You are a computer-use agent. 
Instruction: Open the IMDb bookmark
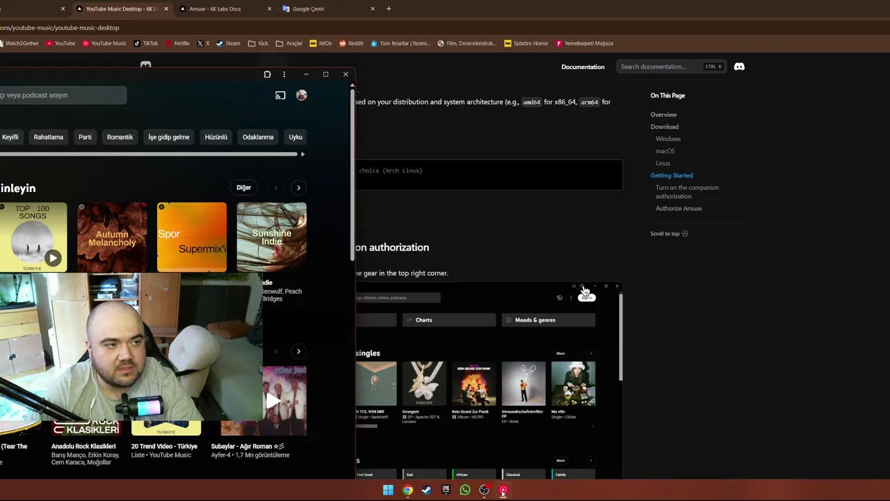pos(321,43)
